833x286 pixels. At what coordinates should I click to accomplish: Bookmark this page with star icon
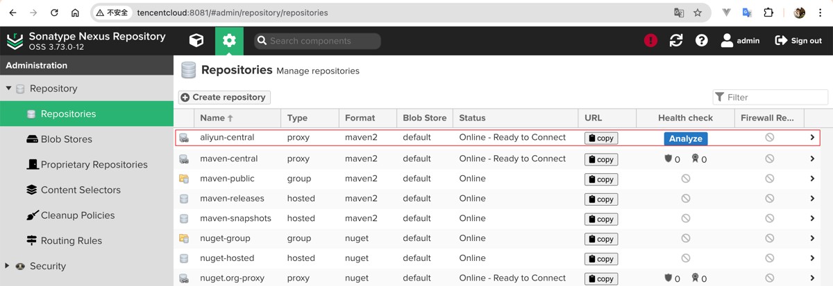coord(698,12)
